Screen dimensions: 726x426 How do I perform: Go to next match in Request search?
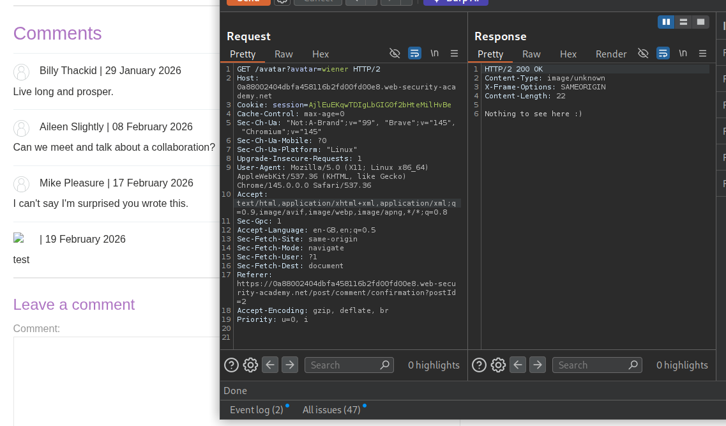click(x=290, y=365)
